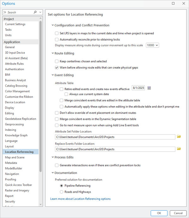
Task: Open Authentication options
Action: pos(14,69)
